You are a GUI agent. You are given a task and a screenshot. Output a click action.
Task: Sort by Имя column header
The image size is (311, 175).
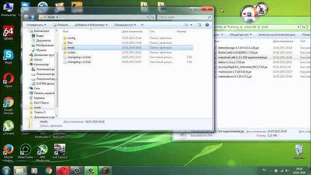[66, 31]
